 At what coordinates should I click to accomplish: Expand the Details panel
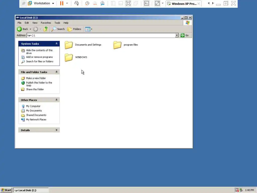tap(56, 130)
